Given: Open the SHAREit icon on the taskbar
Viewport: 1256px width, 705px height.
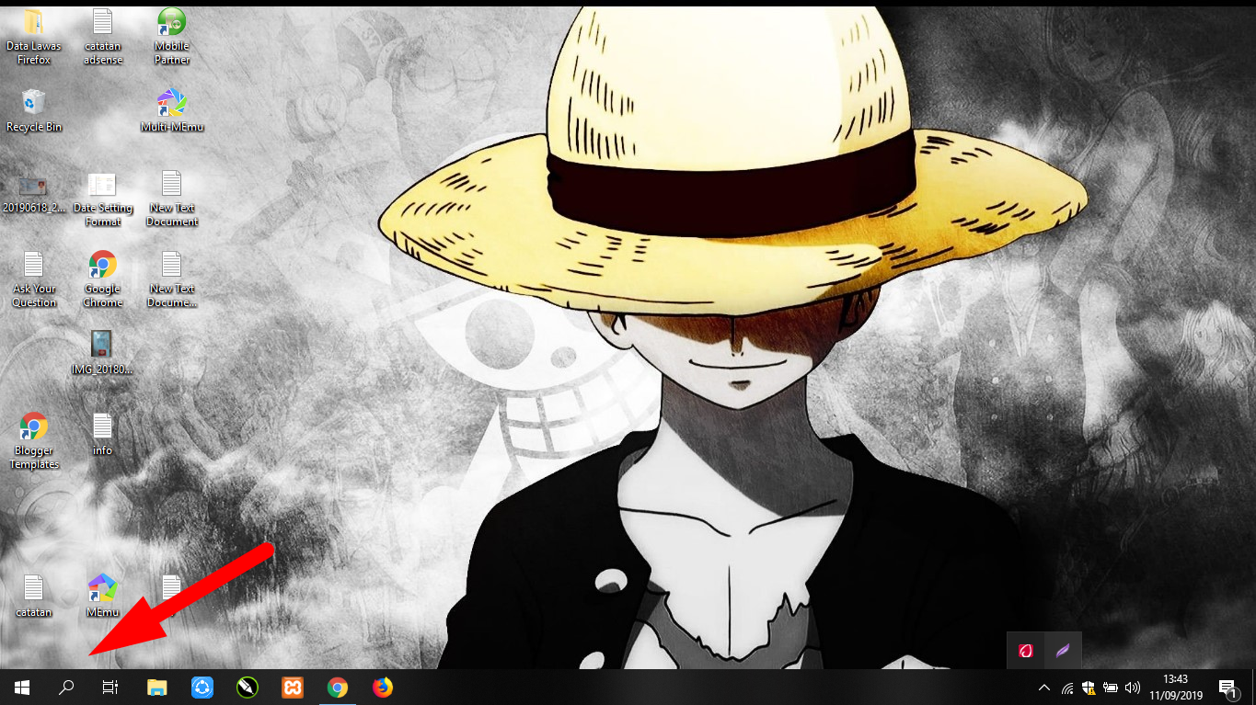Looking at the screenshot, I should (x=202, y=688).
